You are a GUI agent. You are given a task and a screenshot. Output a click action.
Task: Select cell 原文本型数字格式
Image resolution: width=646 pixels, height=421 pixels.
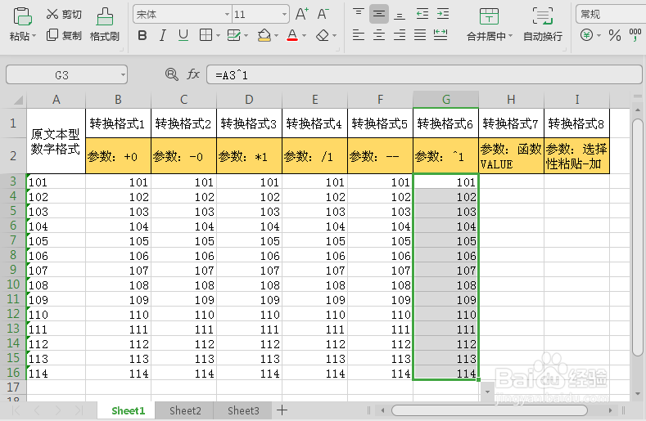click(x=56, y=141)
